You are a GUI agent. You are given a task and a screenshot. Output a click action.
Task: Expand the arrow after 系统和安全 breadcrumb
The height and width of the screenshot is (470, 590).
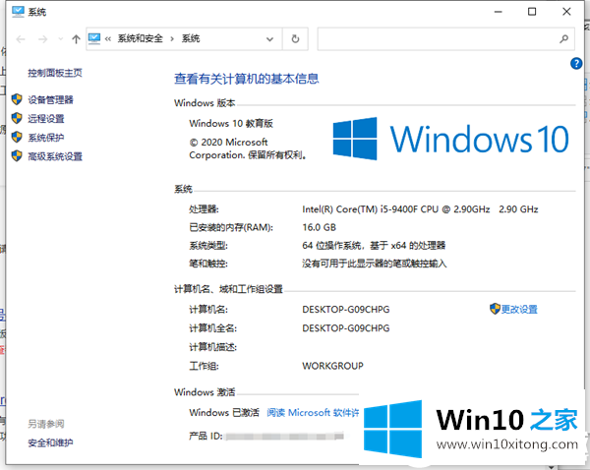(172, 38)
